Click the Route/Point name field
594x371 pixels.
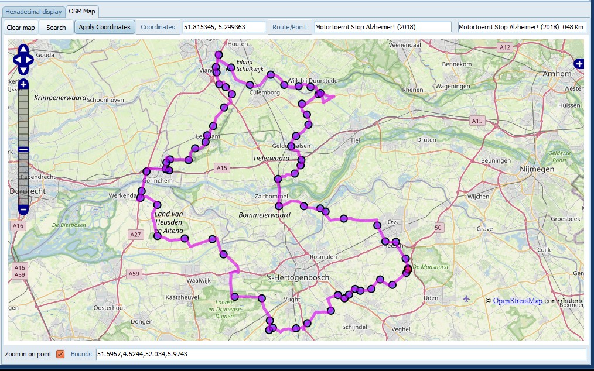pos(383,27)
